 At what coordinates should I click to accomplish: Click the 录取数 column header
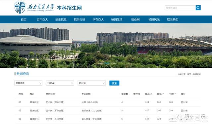click(125, 94)
